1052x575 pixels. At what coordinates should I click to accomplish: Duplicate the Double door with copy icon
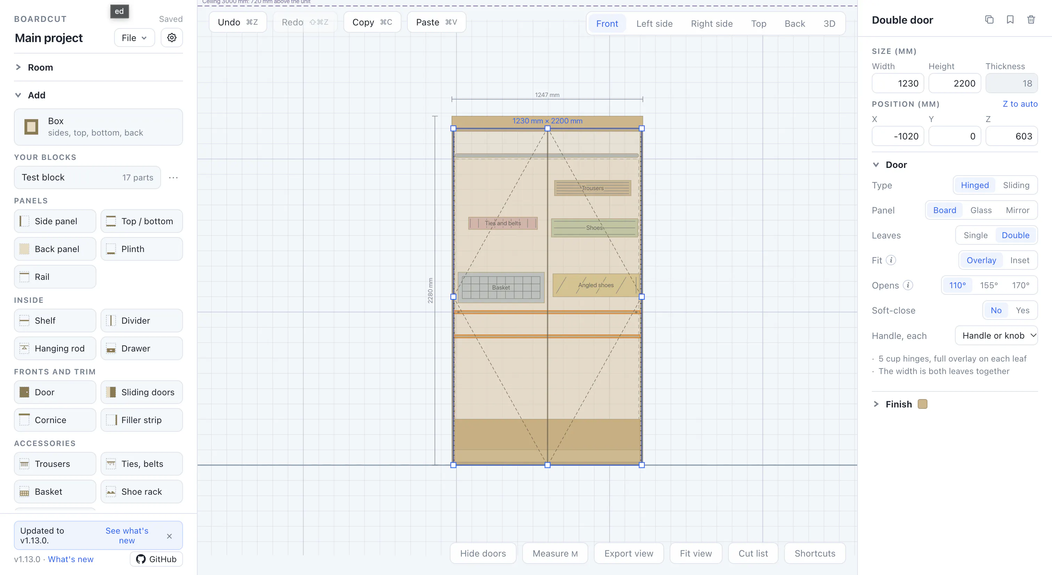point(989,19)
